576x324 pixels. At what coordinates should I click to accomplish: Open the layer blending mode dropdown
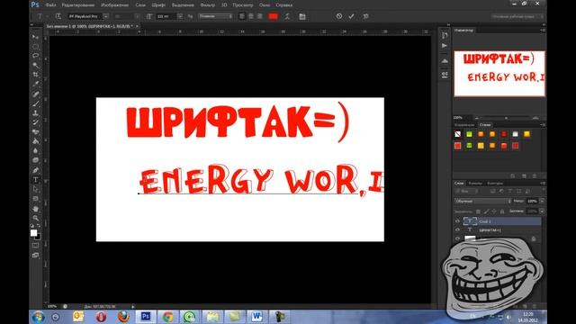[482, 201]
